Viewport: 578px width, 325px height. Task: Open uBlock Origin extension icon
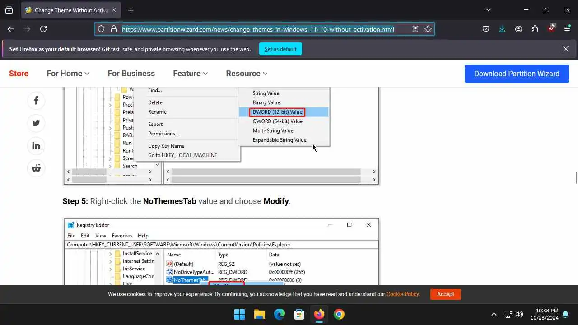(551, 28)
